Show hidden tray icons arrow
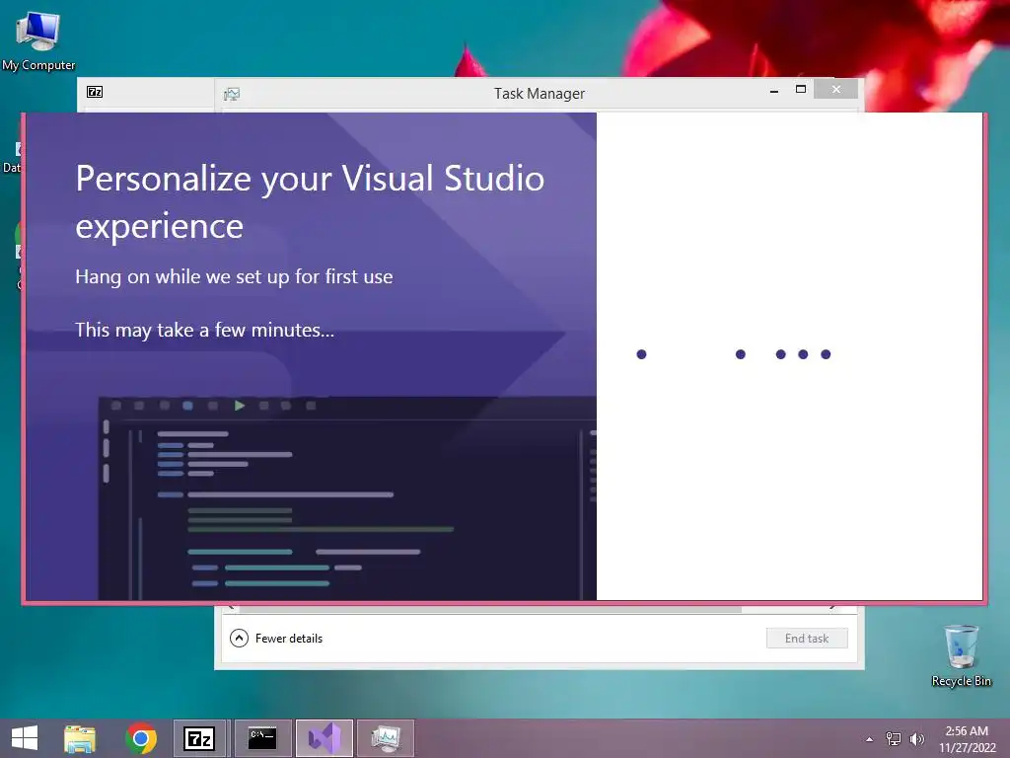 coord(870,739)
